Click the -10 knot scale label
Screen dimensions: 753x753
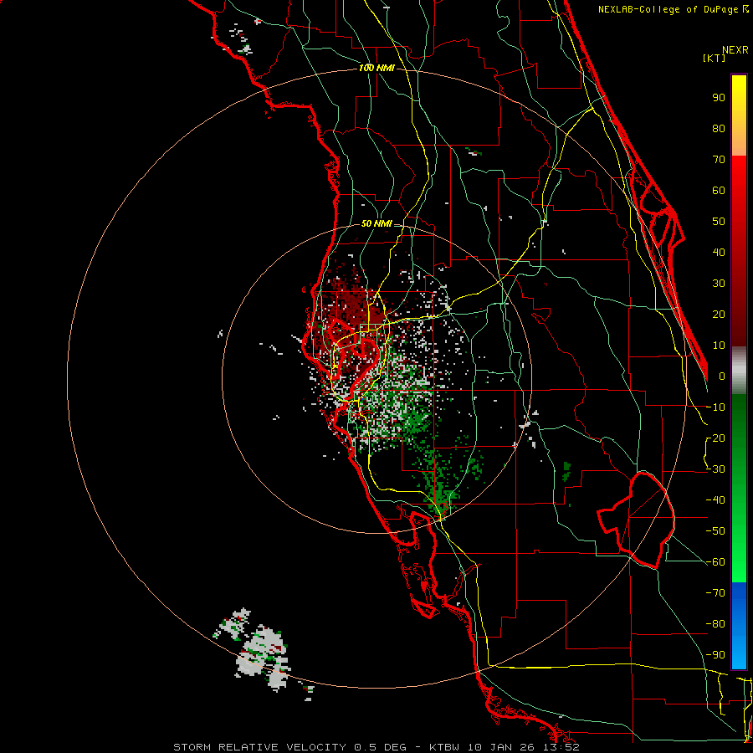point(715,407)
